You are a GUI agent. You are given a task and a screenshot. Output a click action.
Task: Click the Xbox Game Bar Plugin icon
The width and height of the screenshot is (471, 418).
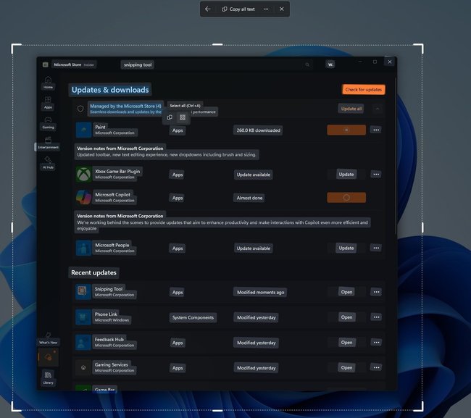83,174
